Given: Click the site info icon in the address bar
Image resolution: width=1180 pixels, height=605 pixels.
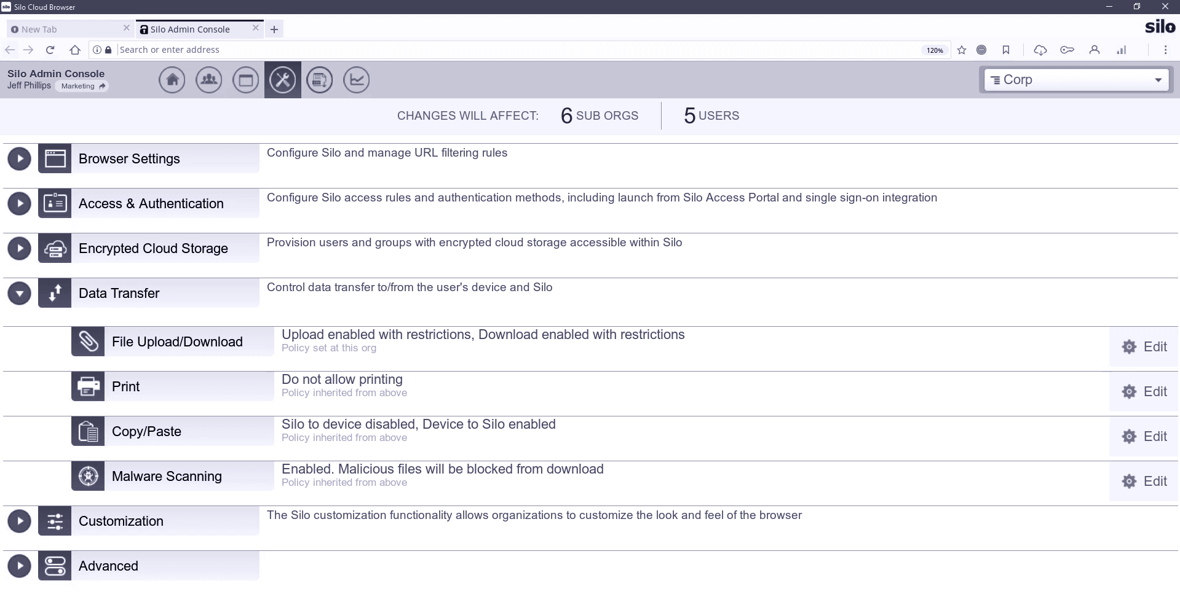Looking at the screenshot, I should (x=97, y=50).
